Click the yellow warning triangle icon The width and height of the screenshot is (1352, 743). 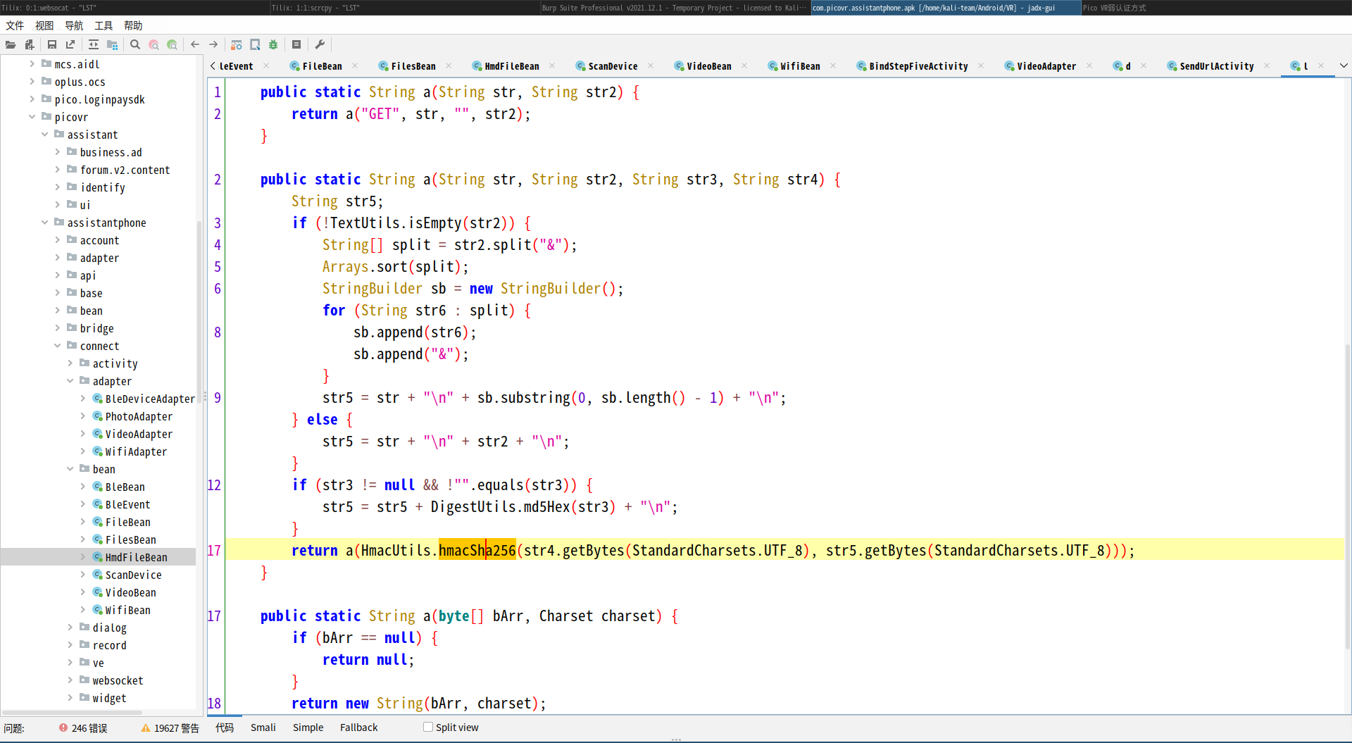click(146, 728)
